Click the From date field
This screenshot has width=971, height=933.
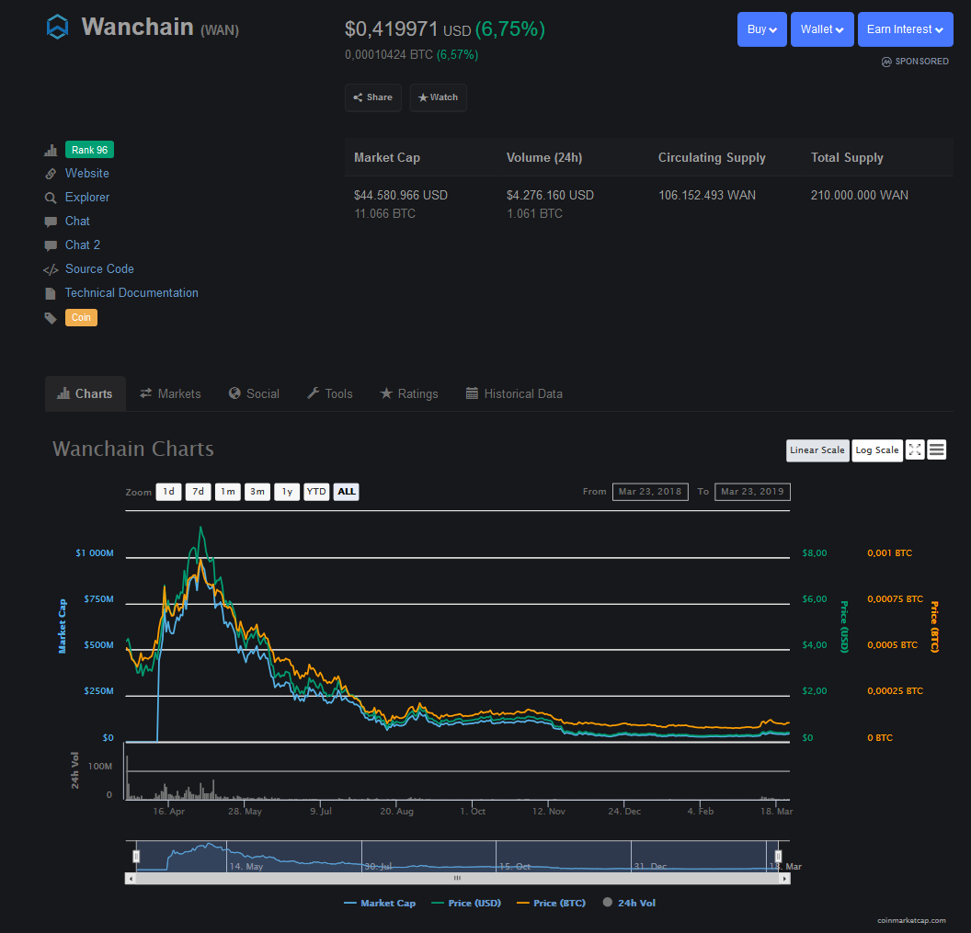650,492
